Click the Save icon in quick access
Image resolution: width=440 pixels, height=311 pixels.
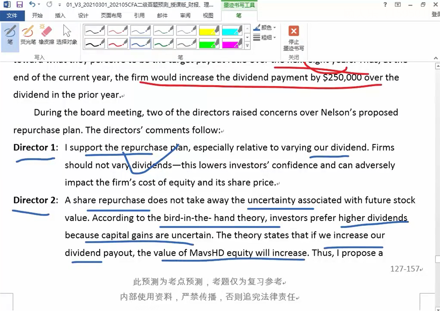tap(19, 4)
